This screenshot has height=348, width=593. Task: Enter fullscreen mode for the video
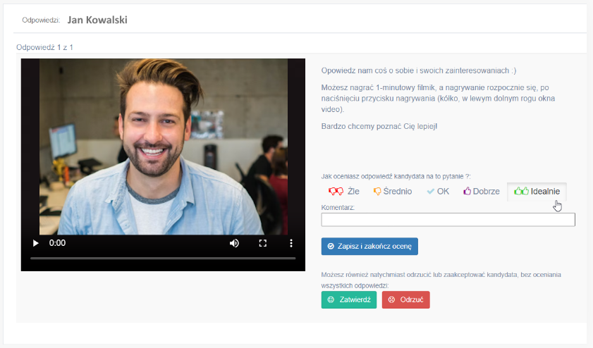click(x=263, y=243)
